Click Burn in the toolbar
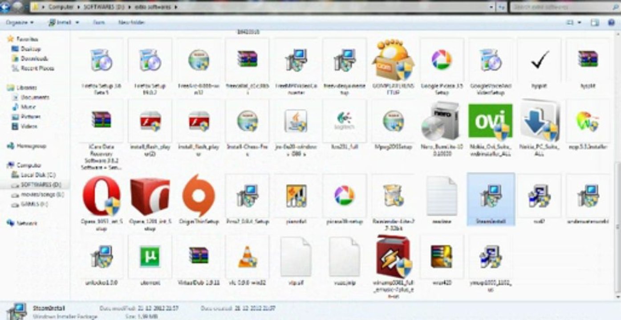 click(99, 22)
